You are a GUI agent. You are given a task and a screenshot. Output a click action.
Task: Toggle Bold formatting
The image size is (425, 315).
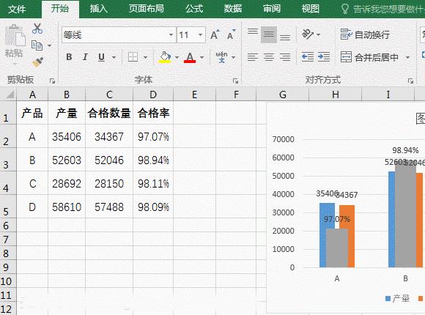coord(69,57)
